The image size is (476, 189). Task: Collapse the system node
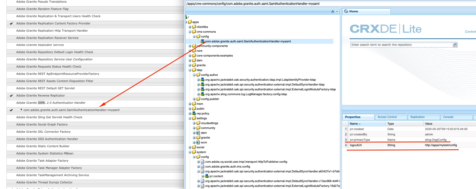click(x=190, y=152)
